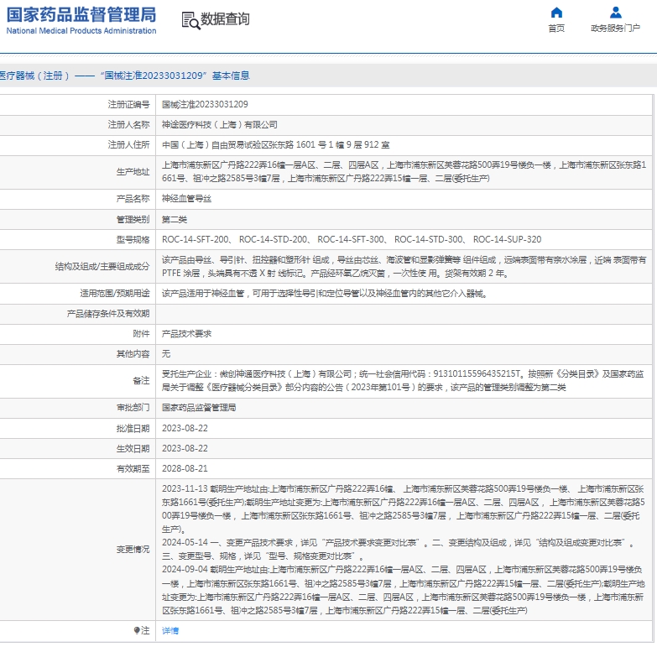Click the 结构及组成/主要组成成分 label

pos(102,267)
